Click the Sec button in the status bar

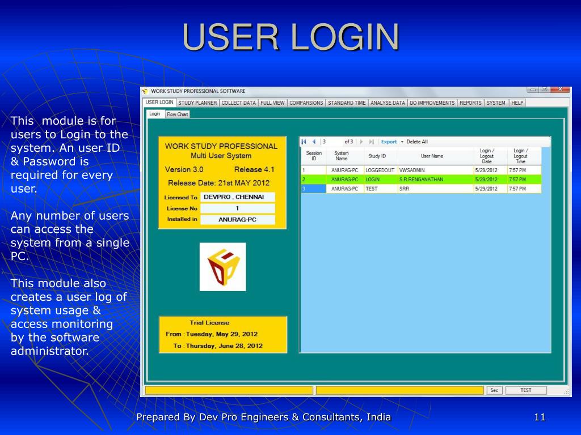pyautogui.click(x=494, y=390)
